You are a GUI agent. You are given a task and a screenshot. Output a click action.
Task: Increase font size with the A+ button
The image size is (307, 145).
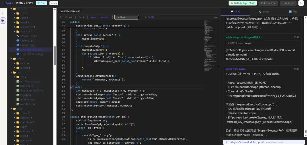coord(71,17)
